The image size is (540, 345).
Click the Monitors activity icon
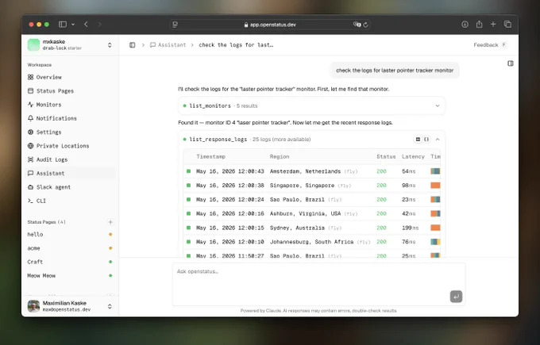31,105
